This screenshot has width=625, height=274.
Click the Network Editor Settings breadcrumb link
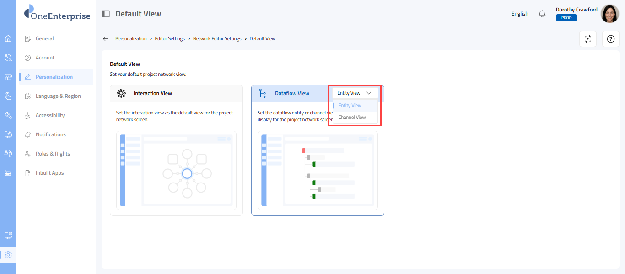217,39
